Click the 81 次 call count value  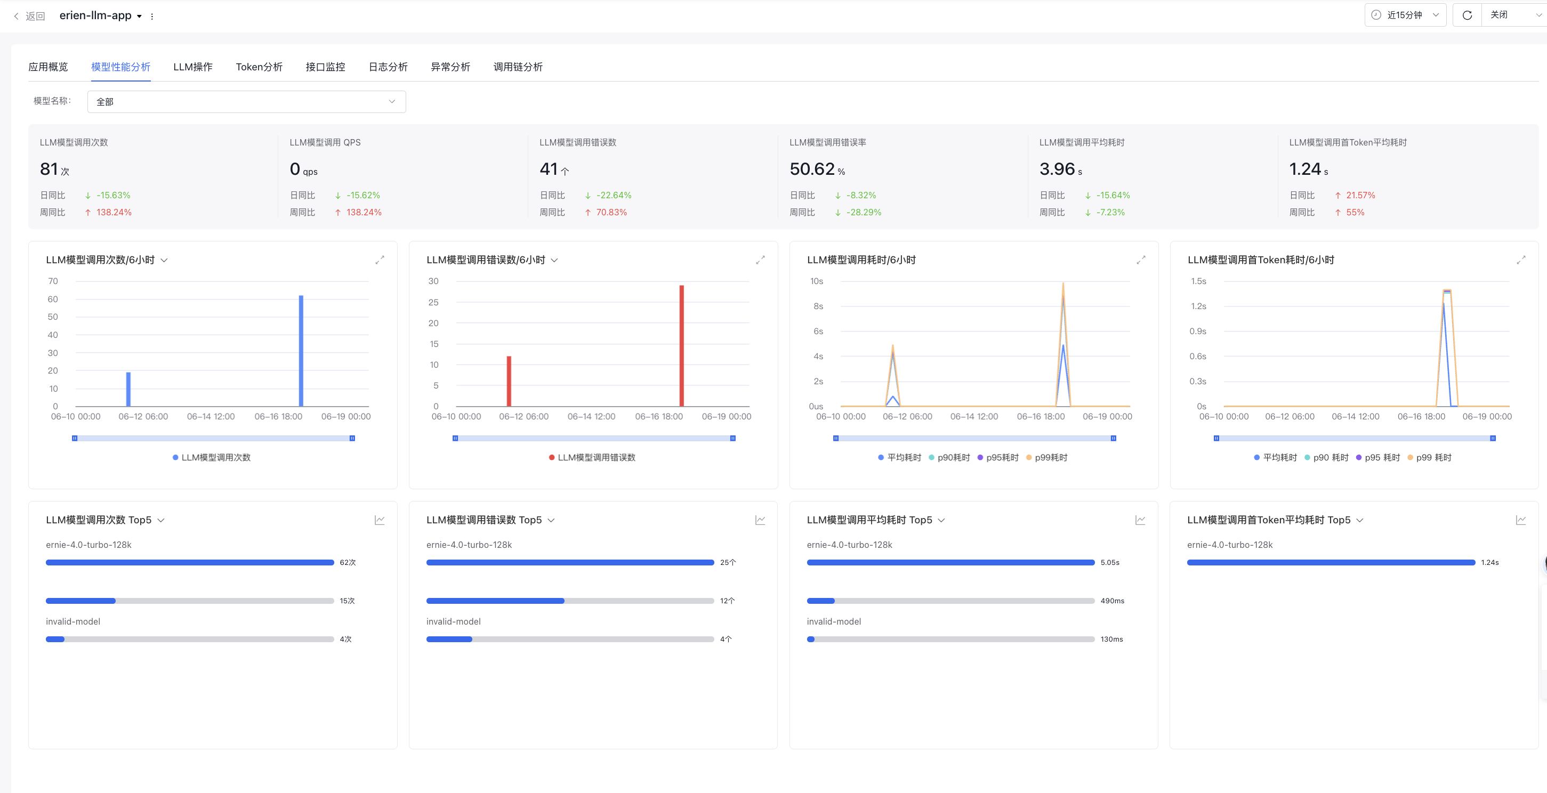tap(55, 169)
